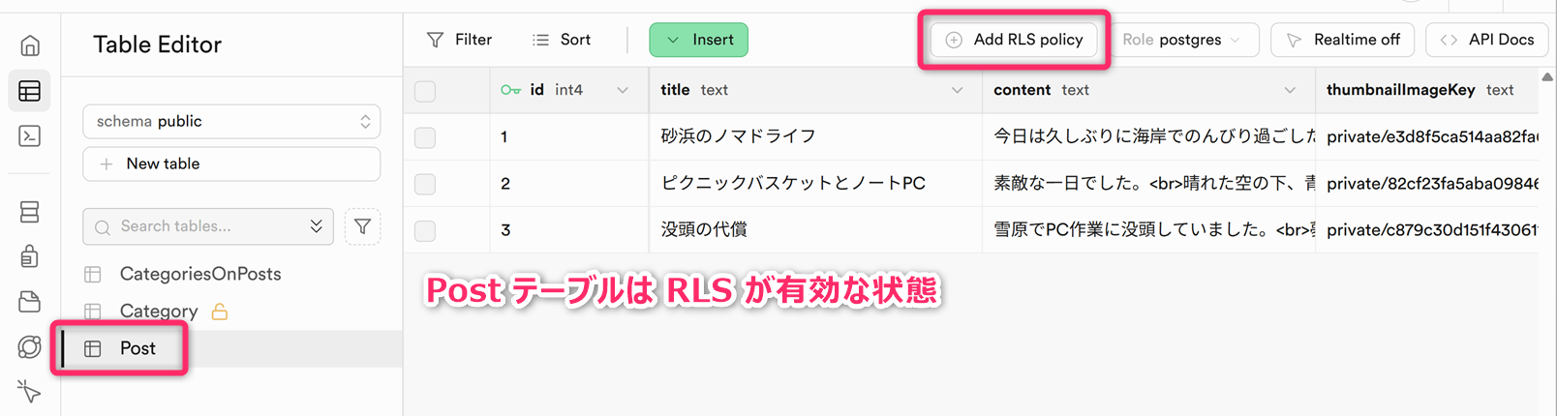Open the Realtime sidebar icon
This screenshot has height=416, width=1557.
(30, 346)
